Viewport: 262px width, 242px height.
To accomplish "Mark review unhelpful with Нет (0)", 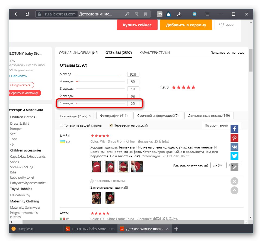I will point(234,165).
